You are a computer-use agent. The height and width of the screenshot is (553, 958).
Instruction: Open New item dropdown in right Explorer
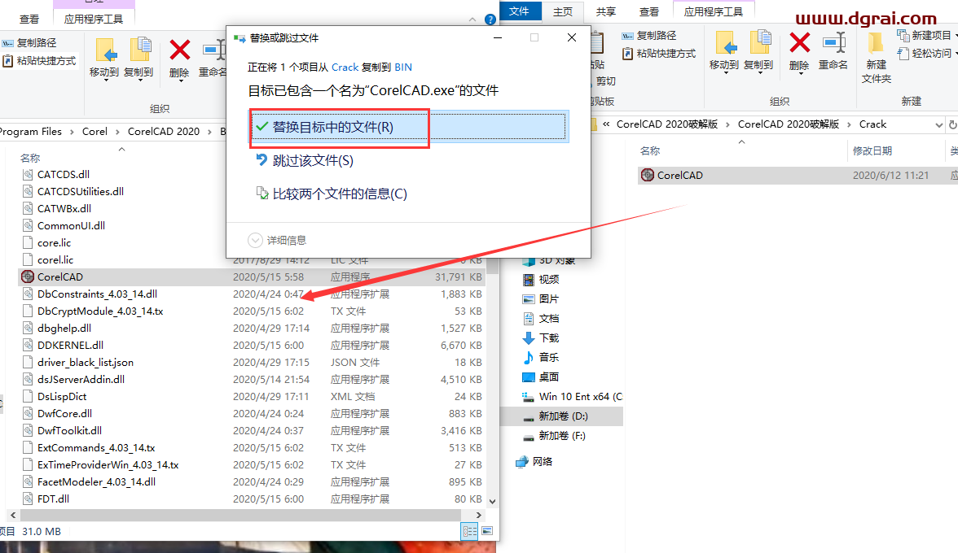tap(926, 35)
